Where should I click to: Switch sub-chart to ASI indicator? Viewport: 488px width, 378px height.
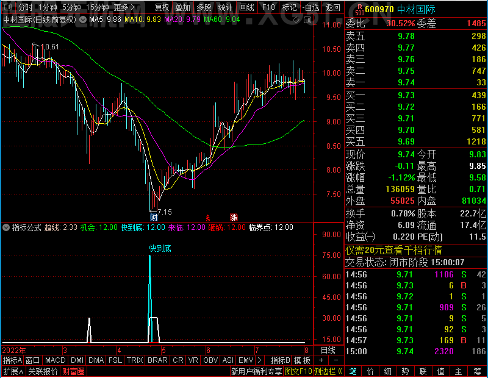(x=228, y=360)
